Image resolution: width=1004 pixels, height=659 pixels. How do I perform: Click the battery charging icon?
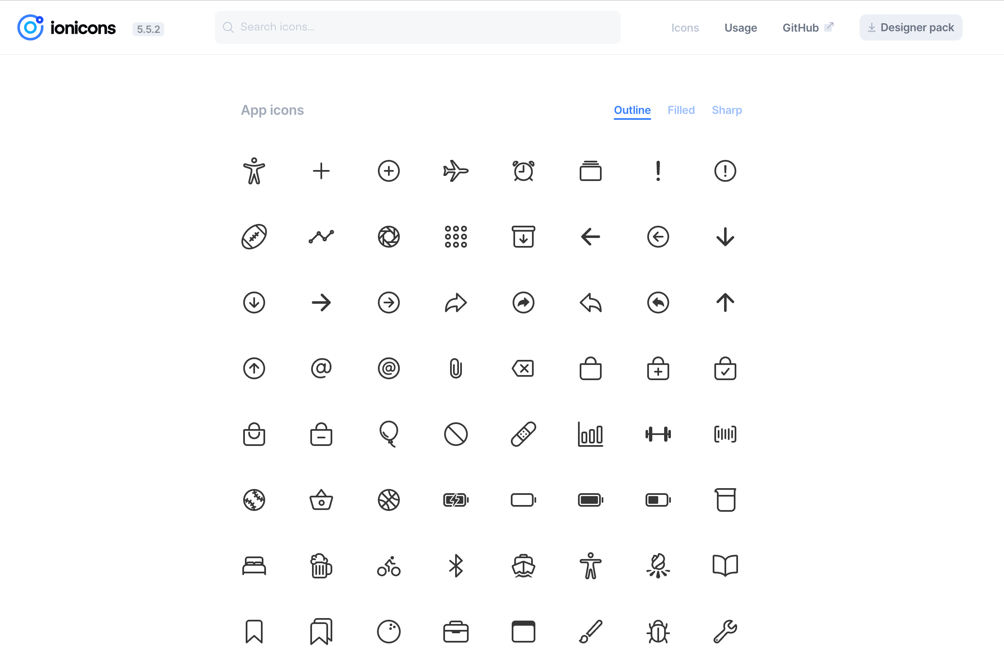(x=455, y=500)
